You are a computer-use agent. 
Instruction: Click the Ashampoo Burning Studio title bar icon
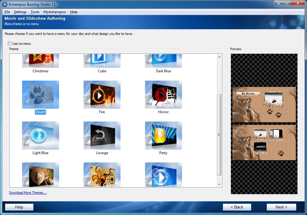(x=5, y=4)
